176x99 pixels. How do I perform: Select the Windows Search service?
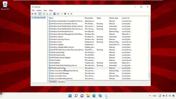[x=90, y=37]
